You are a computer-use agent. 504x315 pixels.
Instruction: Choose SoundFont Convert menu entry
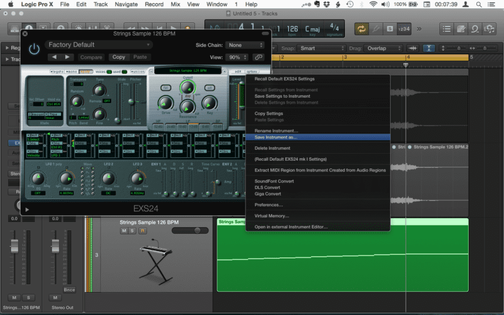pos(318,181)
